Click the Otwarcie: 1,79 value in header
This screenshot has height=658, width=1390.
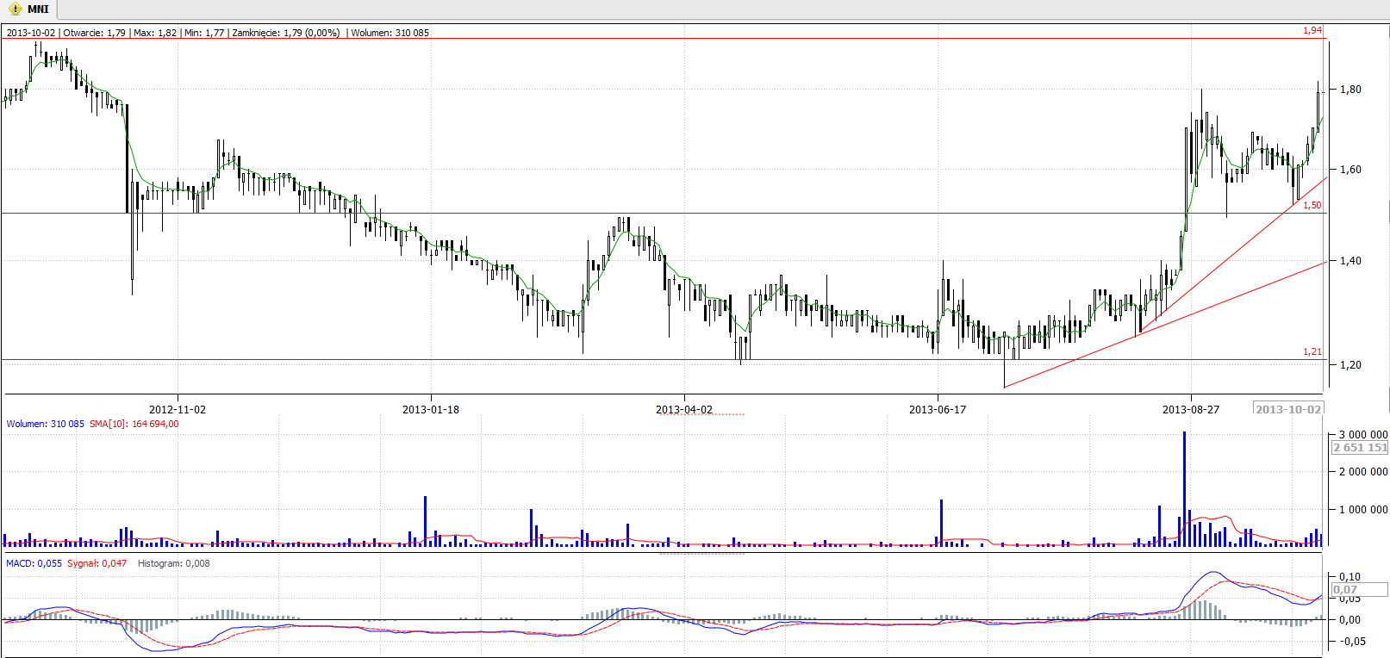(x=95, y=33)
